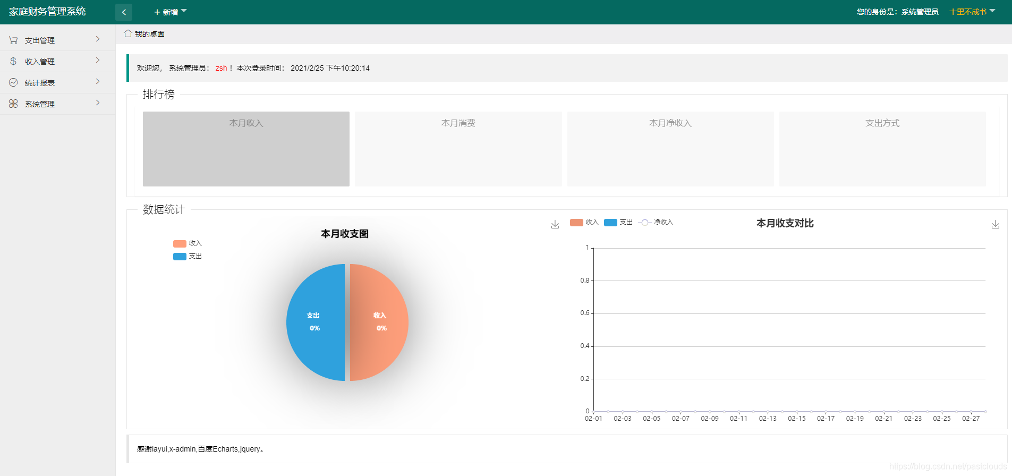Click the 排行榜 section heading
Viewport: 1012px width, 476px height.
click(158, 95)
